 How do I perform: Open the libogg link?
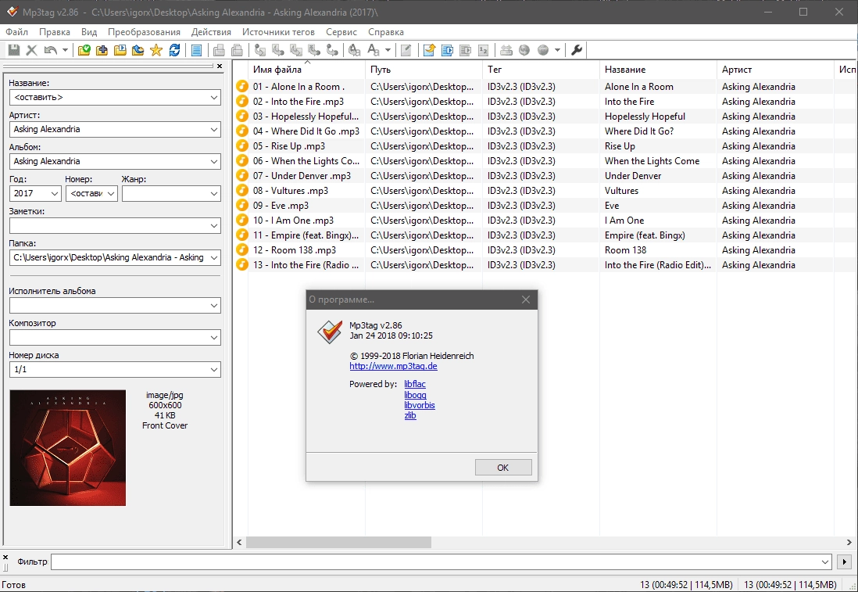[x=415, y=395]
